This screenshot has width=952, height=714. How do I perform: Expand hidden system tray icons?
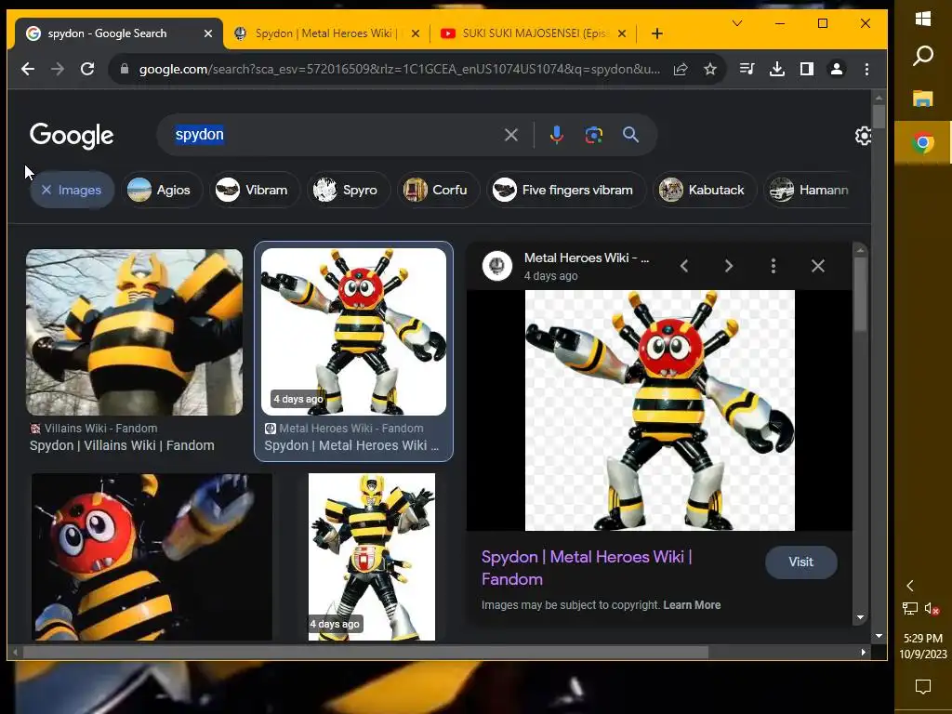click(909, 586)
